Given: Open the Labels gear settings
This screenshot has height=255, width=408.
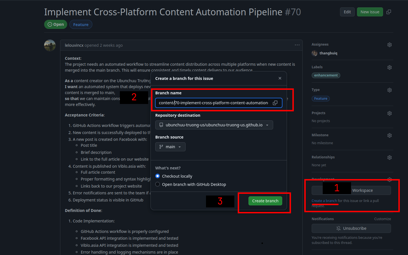Looking at the screenshot, I should 390,67.
